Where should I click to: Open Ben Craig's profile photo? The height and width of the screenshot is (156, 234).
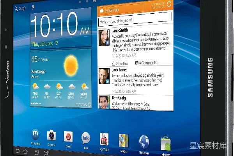point(104,103)
